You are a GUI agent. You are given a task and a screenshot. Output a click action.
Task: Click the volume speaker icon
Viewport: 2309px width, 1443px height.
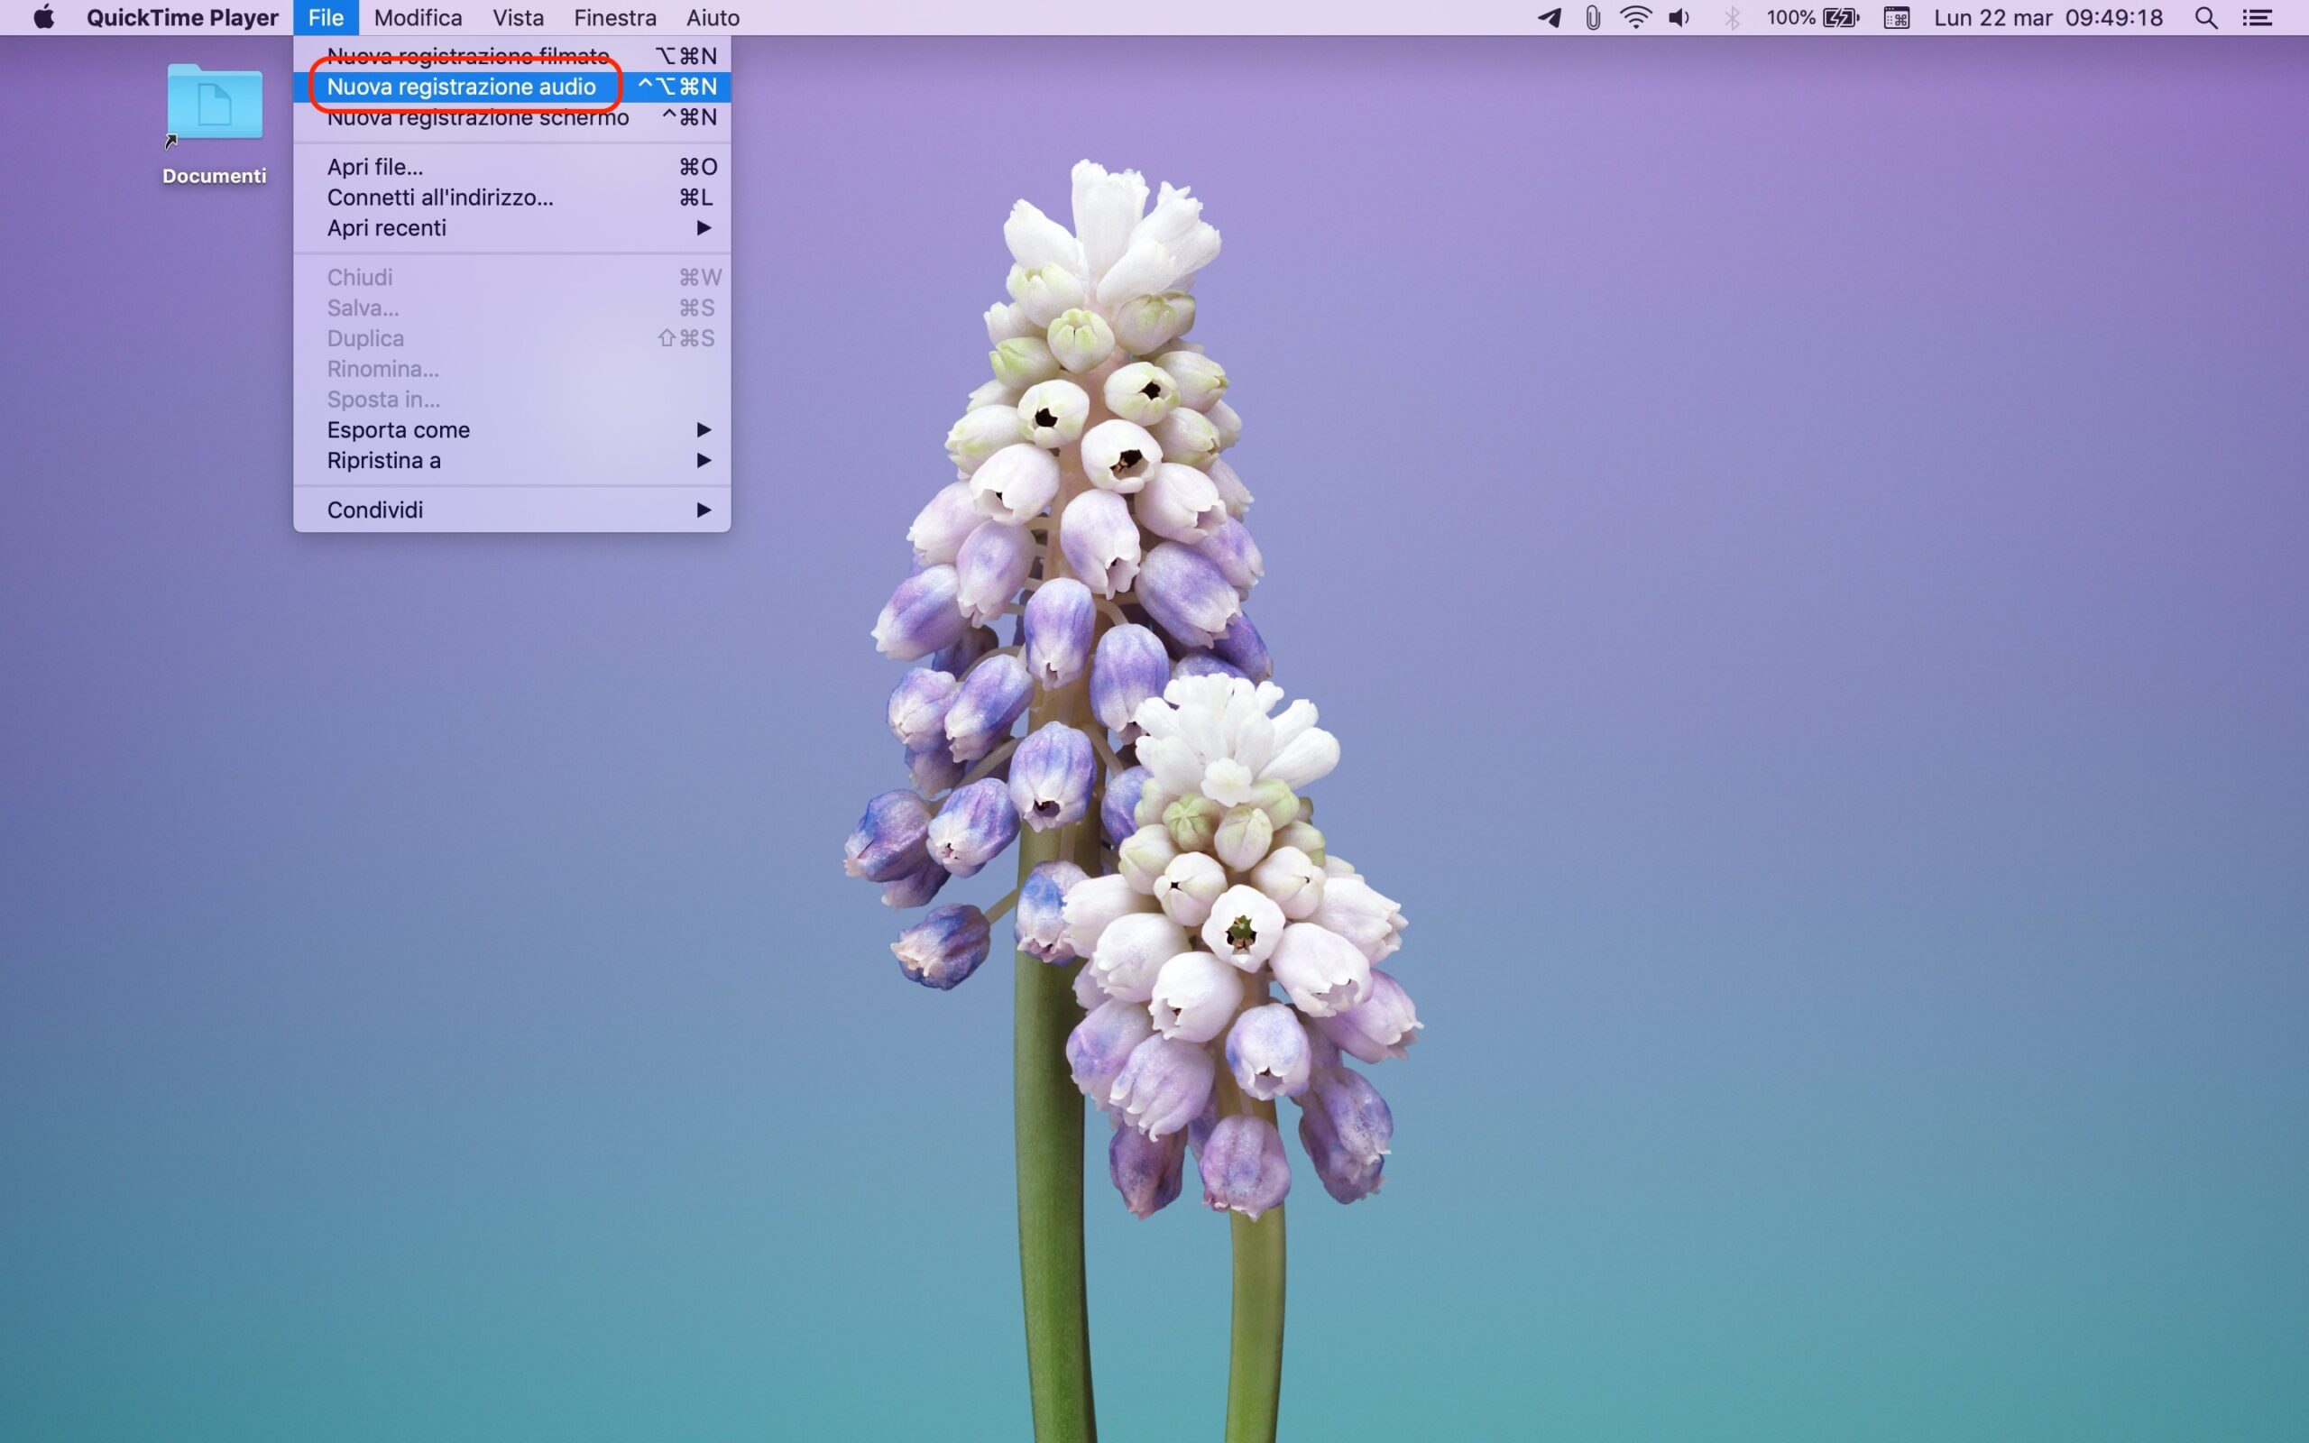tap(1679, 17)
